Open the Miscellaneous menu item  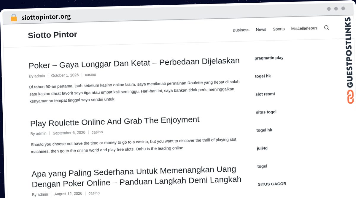click(x=304, y=28)
